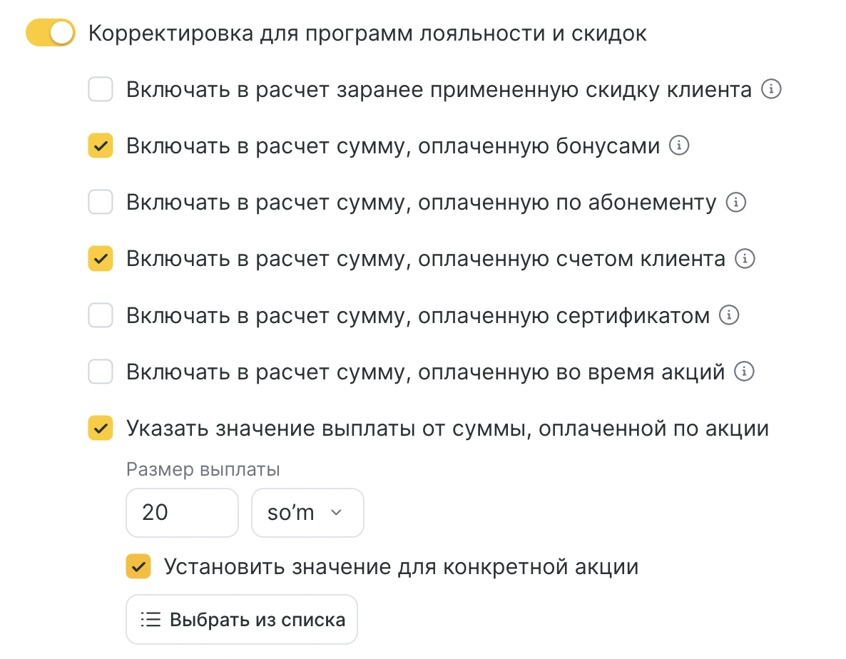The width and height of the screenshot is (846, 659).
Task: Enable the оплаченную по абонементу checkbox
Action: tap(101, 203)
